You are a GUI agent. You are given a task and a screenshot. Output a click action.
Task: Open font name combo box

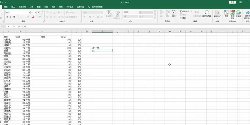(18, 12)
